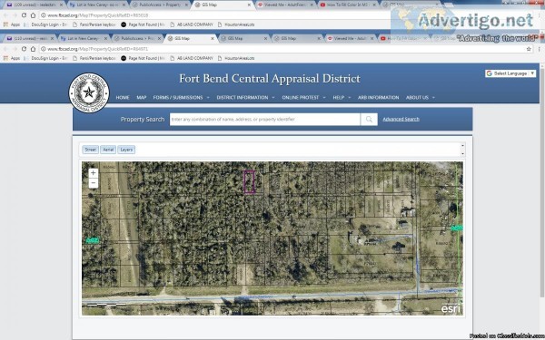Expand the Forms / Submissions menu
The width and height of the screenshot is (545, 340).
pos(181,98)
